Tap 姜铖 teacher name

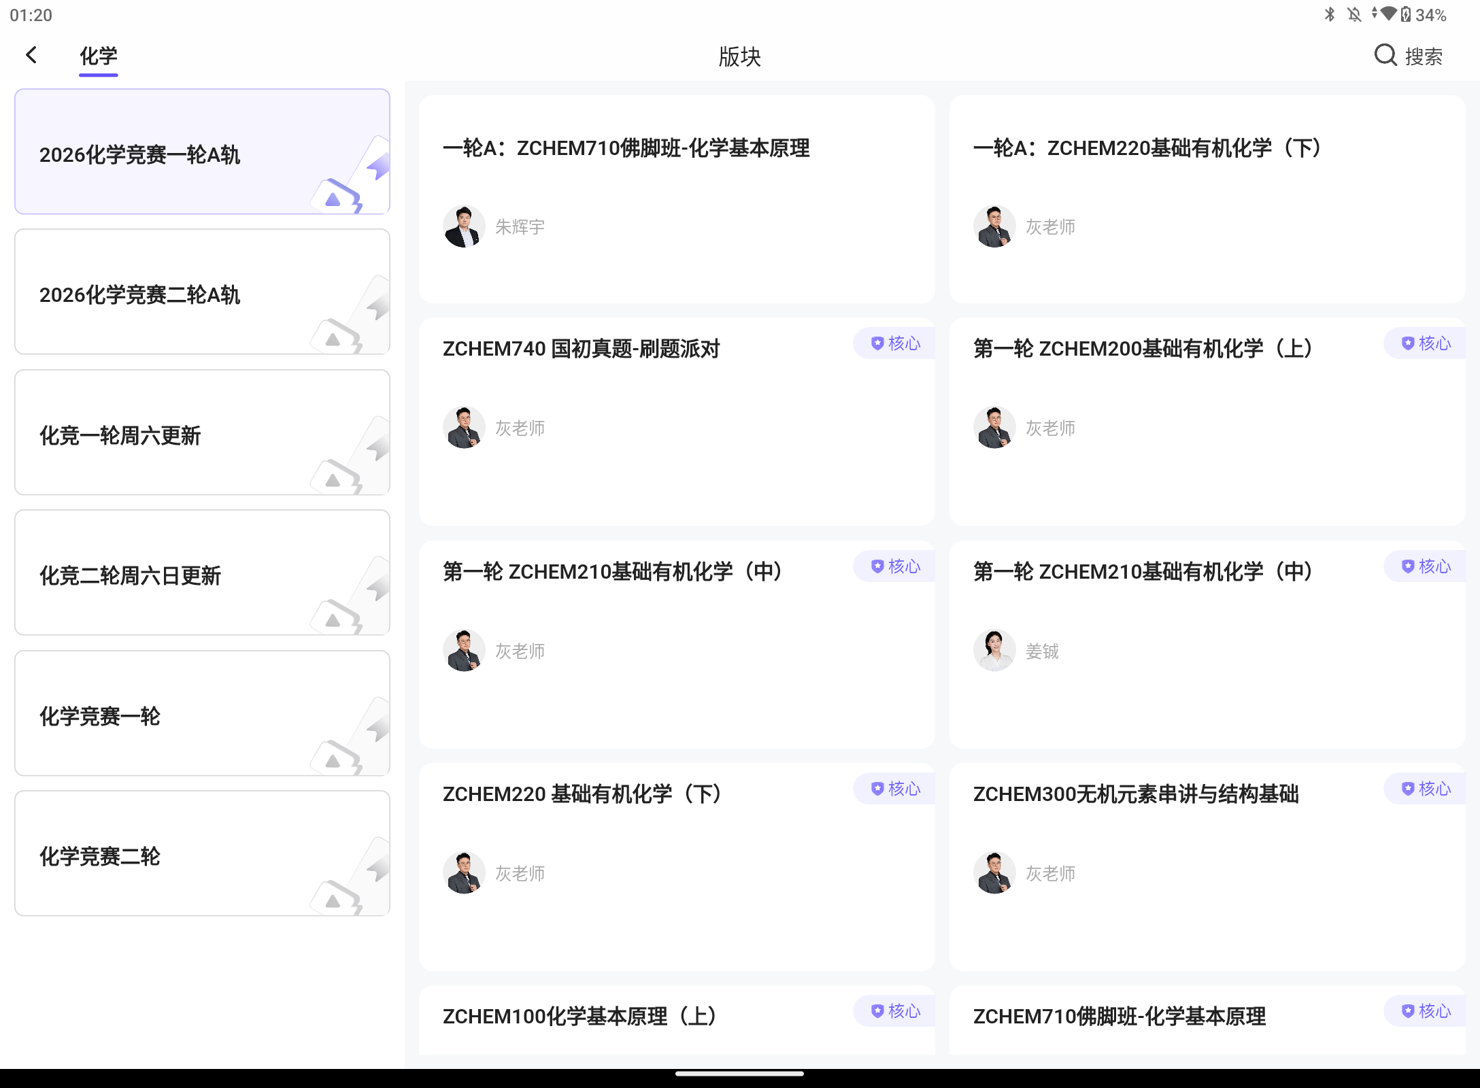1043,651
